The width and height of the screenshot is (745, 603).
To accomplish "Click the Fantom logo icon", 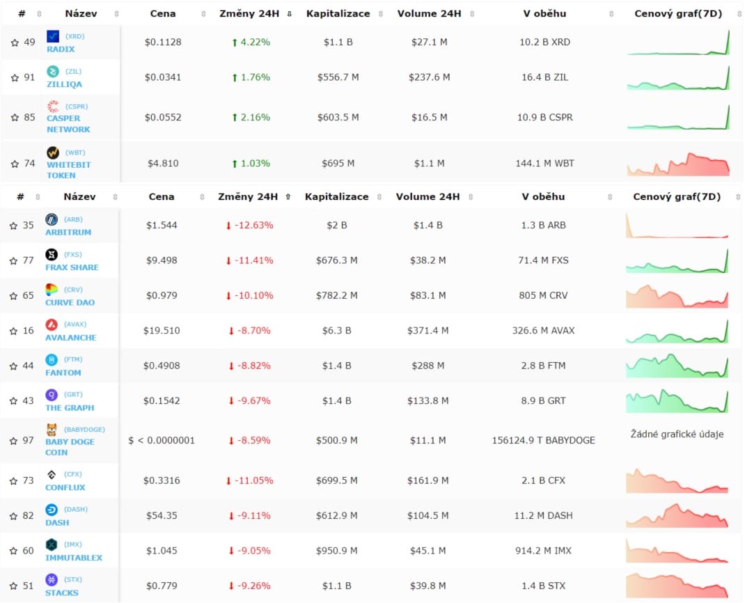I will tap(52, 360).
